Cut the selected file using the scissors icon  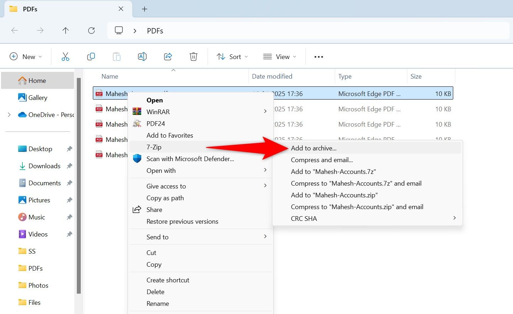point(65,56)
